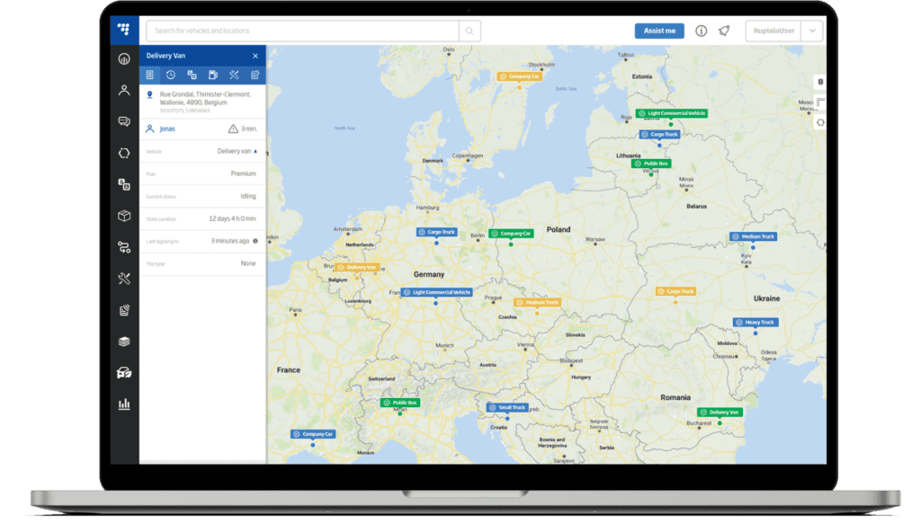Click the package box icon in sidebar
921x524 pixels.
pos(124,216)
